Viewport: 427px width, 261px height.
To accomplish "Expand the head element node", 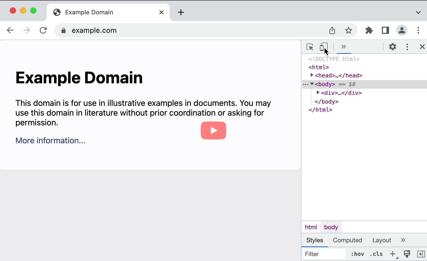I will 312,75.
